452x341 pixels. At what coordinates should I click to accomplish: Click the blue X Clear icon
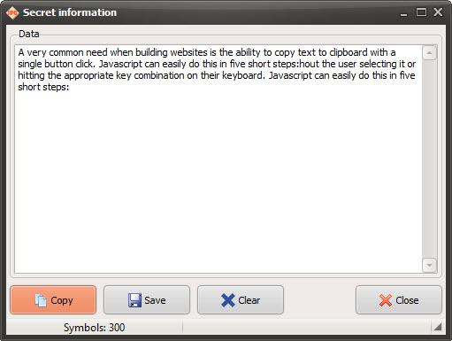[228, 300]
